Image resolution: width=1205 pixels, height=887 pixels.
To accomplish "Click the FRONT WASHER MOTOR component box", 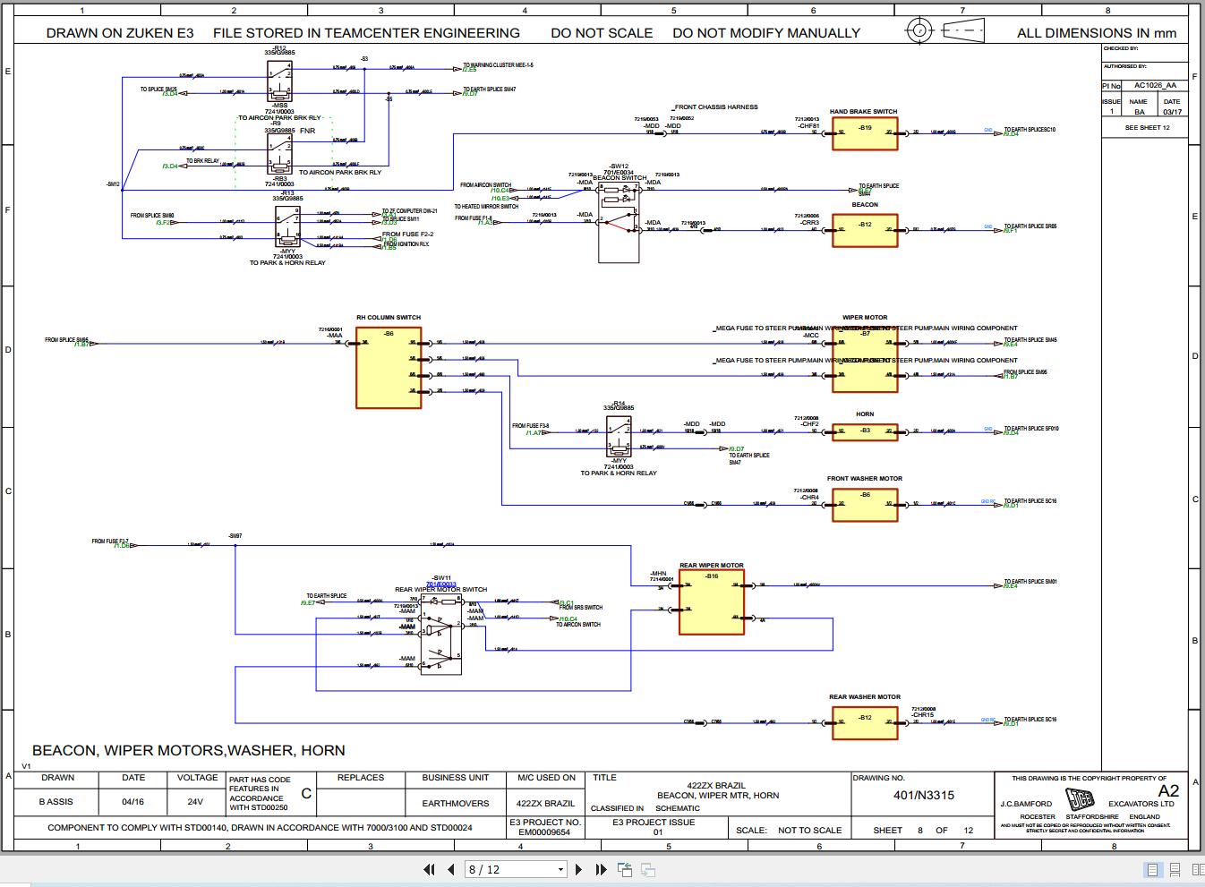I will [864, 504].
